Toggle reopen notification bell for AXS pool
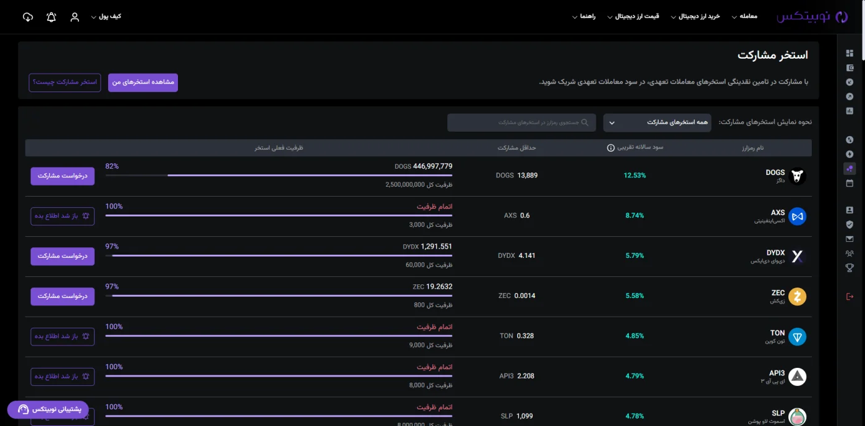Screen dimensions: 865x426 coord(62,216)
